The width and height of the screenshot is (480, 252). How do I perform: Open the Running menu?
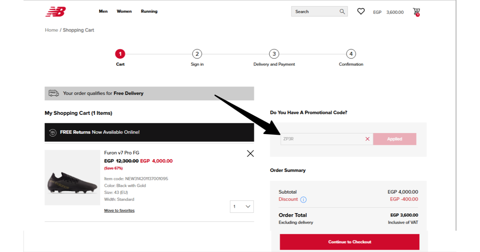point(149,11)
